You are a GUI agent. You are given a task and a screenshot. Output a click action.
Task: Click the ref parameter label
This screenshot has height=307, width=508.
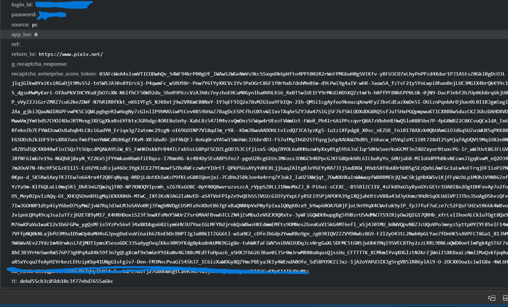point(16,44)
